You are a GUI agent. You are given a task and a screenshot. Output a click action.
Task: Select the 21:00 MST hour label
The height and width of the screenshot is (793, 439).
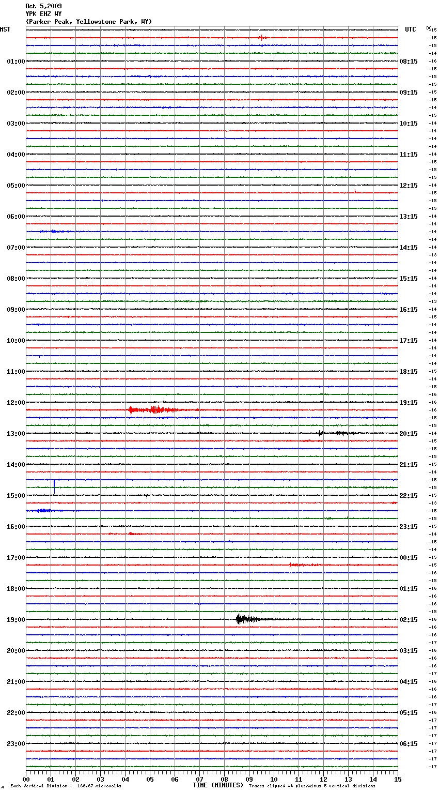(x=16, y=682)
